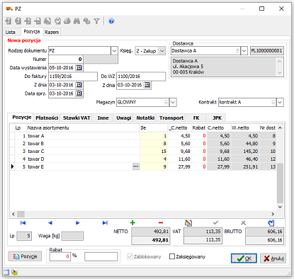Click towar A cell in the table

pos(83,136)
